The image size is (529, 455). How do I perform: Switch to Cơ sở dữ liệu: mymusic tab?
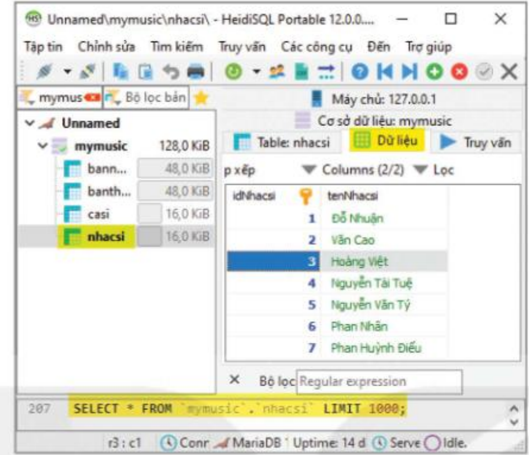[x=373, y=120]
